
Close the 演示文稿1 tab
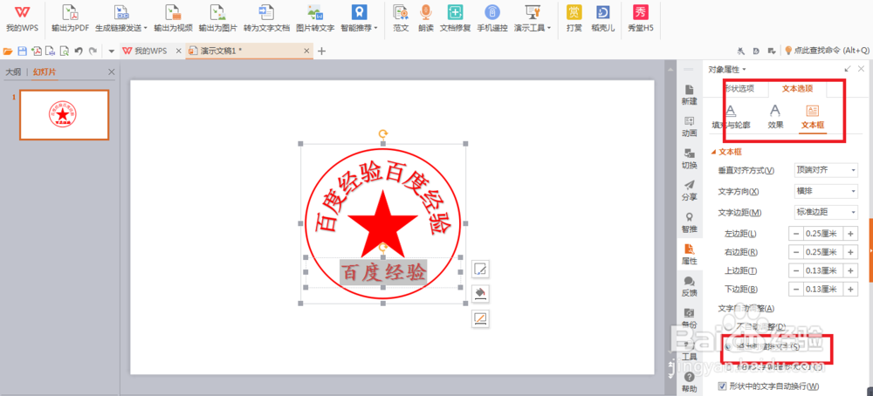(x=306, y=51)
